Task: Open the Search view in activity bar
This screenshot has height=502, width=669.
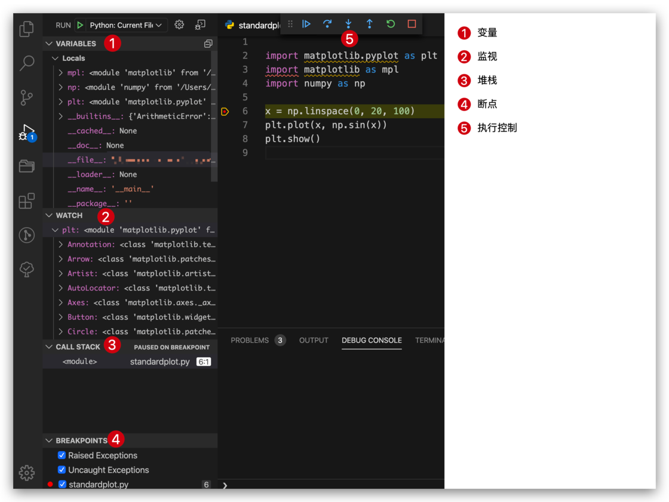Action: point(27,63)
